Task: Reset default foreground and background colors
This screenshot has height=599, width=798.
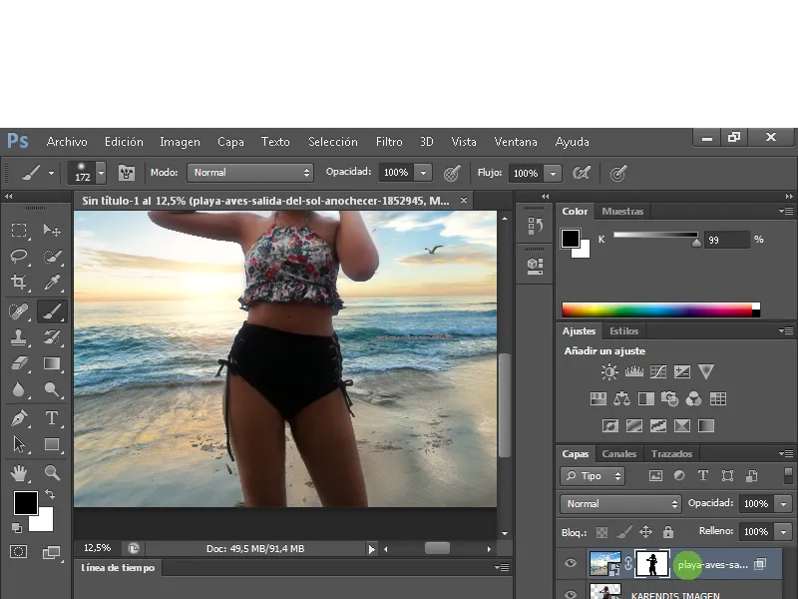Action: [x=17, y=528]
